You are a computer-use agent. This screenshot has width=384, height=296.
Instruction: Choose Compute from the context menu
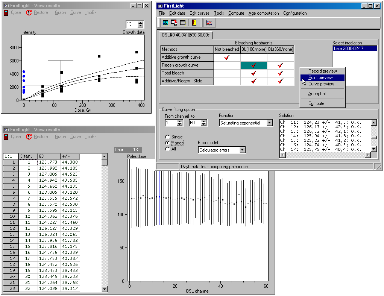click(x=323, y=103)
